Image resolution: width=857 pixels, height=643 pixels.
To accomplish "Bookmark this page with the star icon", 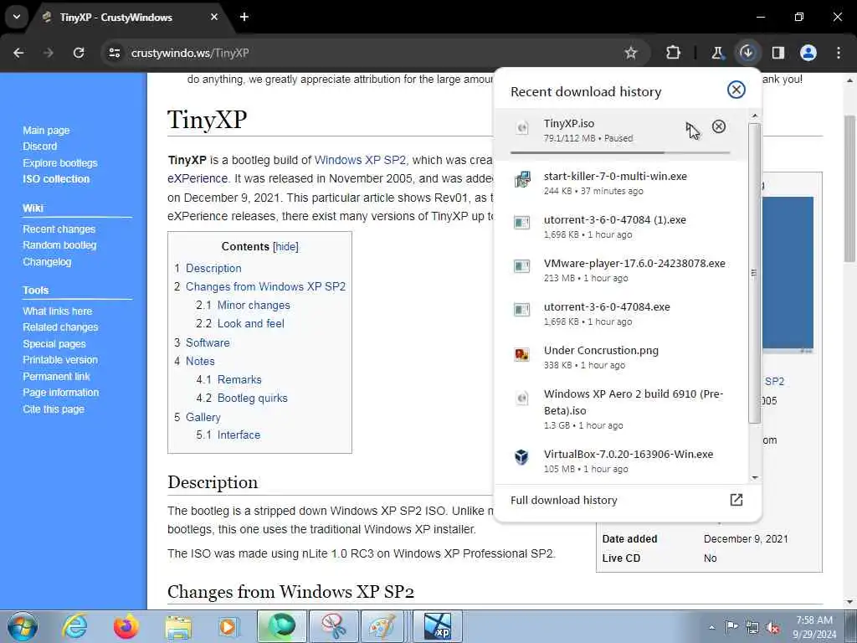I will pyautogui.click(x=631, y=53).
